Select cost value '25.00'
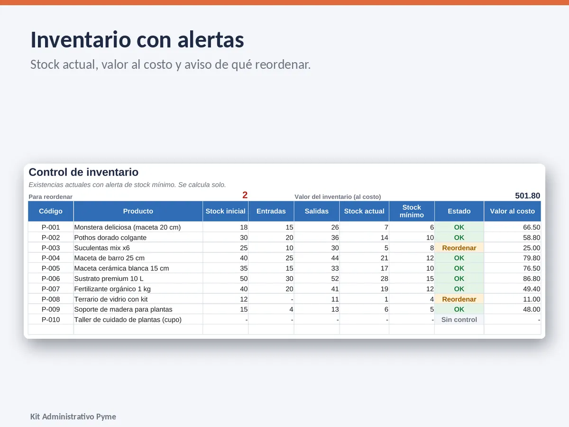Viewport: 569px width, 427px height. (532, 248)
